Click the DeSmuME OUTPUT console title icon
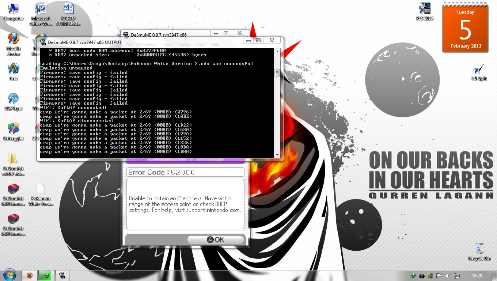Screen dimensions: 497x281 (43, 42)
